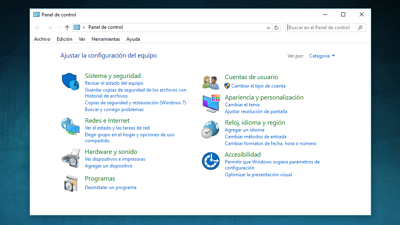Open the Archivo menu
The height and width of the screenshot is (225, 400).
point(42,39)
